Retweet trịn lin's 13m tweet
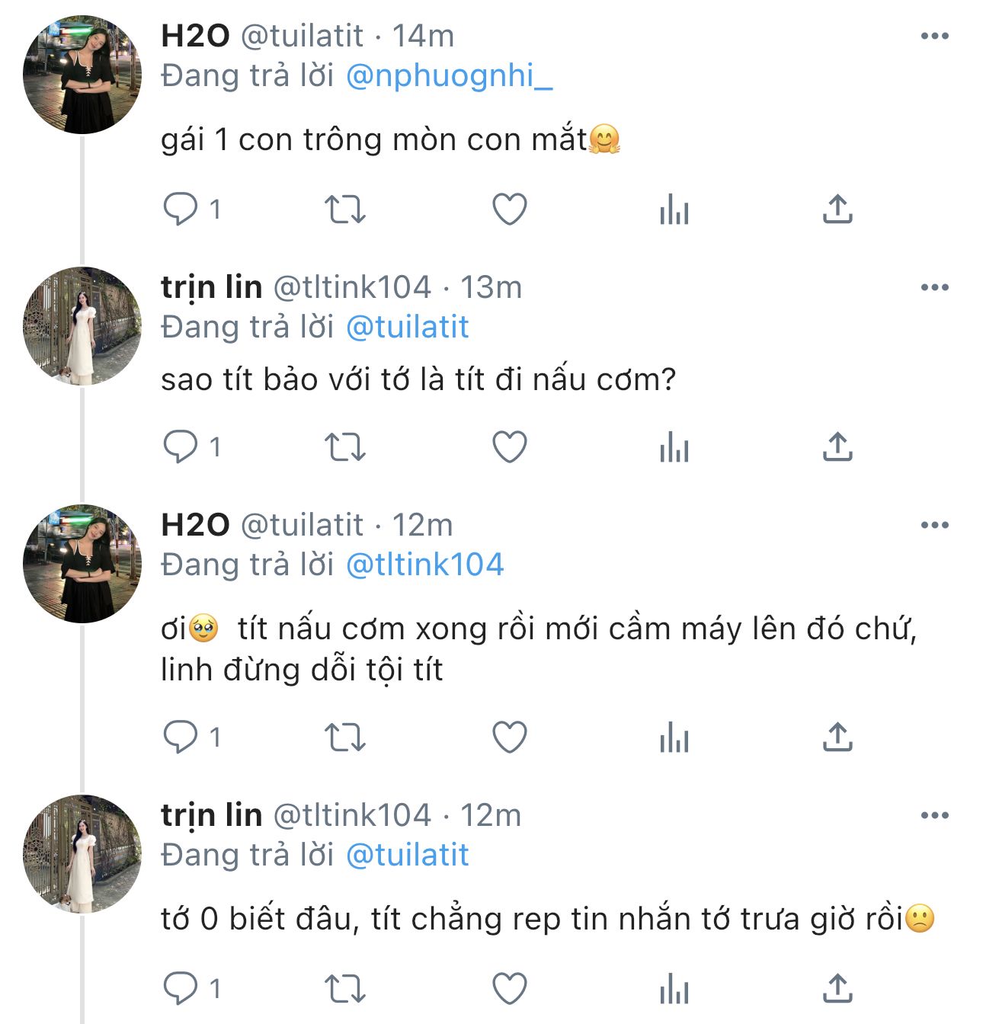 tap(345, 446)
